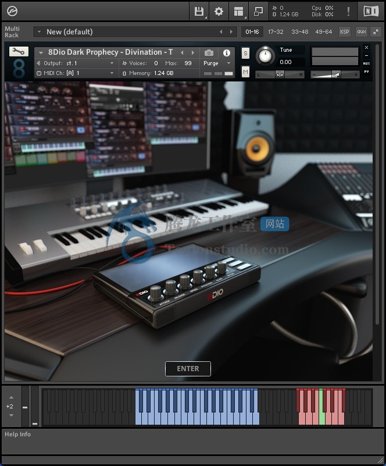386x466 pixels.
Task: Click the pan slider center handle
Action: [280, 74]
